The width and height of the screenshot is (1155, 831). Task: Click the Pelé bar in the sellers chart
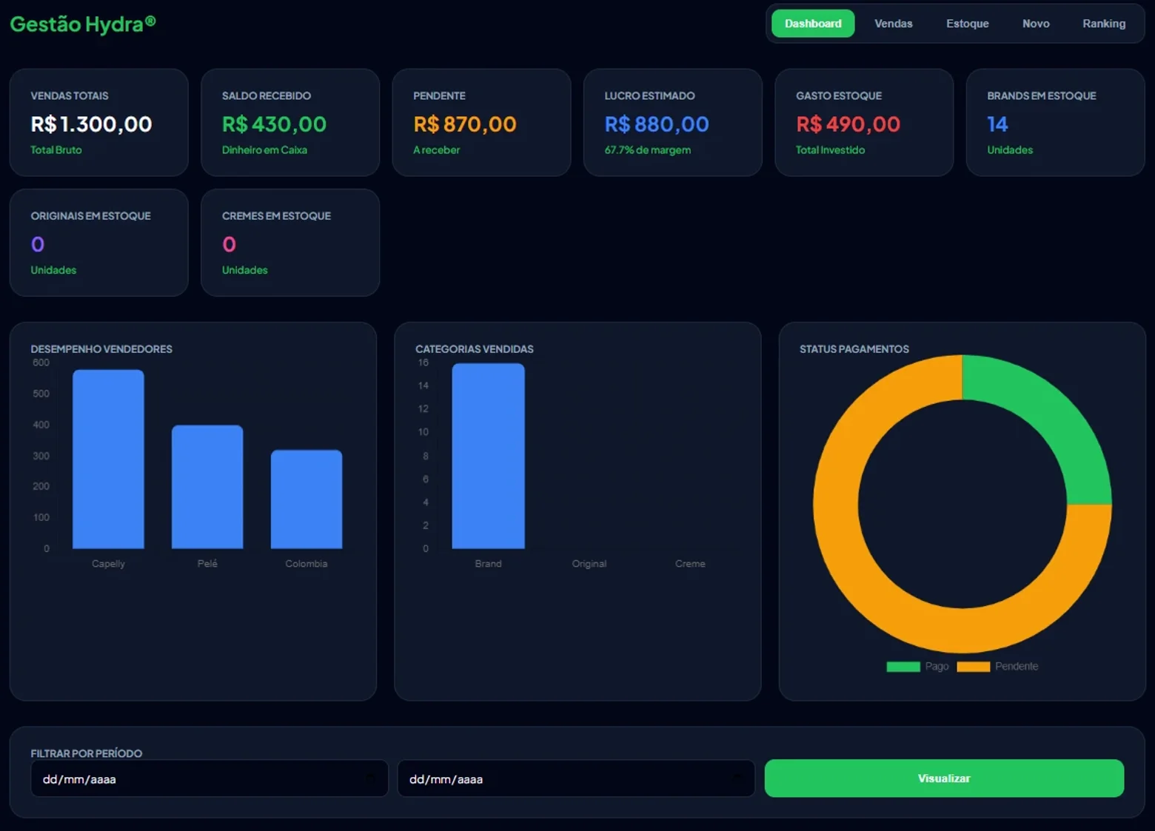(x=207, y=486)
